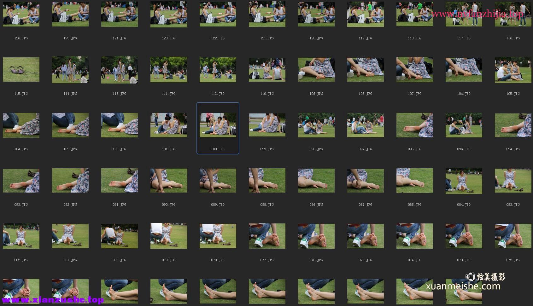Screen dimensions: 533x306
Task: Pick the 101.JPG image thumbnail
Action: coord(169,125)
